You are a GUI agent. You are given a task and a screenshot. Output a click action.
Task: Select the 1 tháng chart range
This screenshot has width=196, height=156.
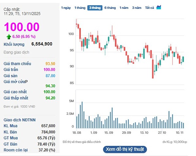pos(80,8)
